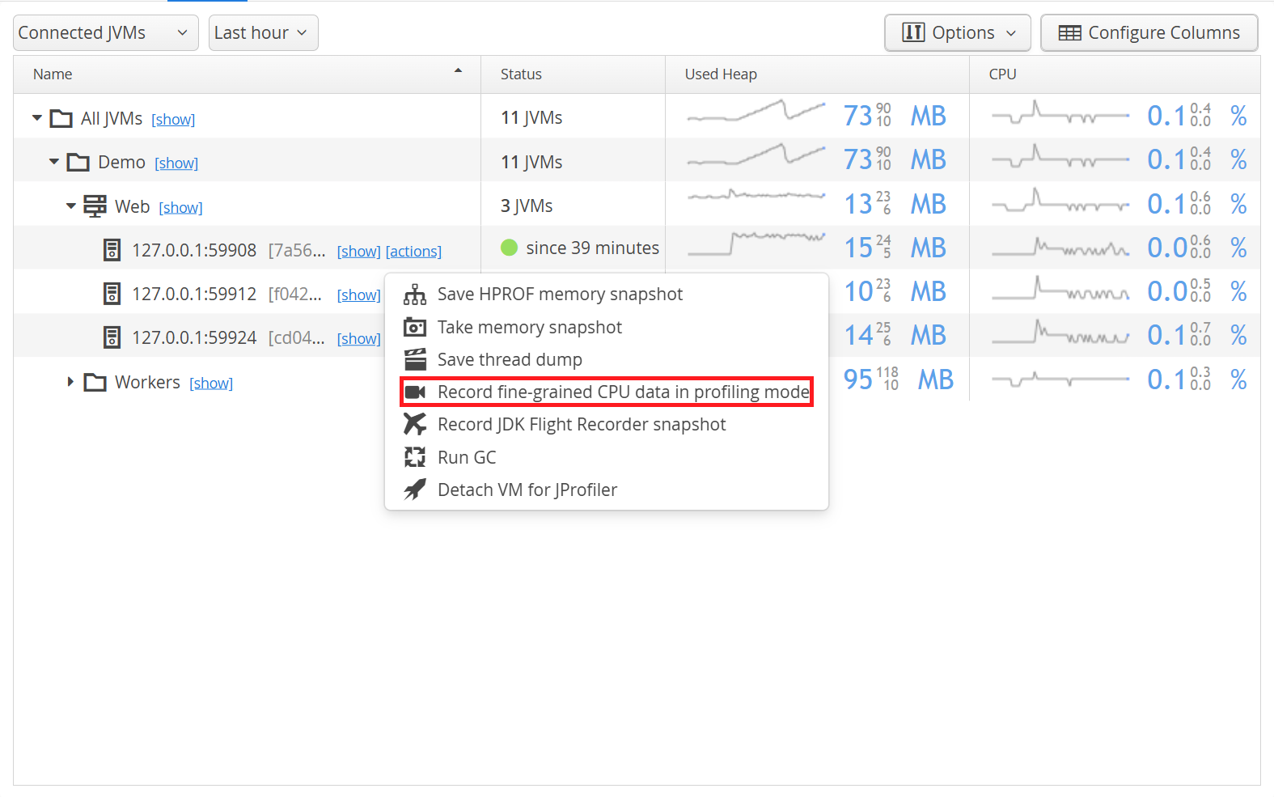
Task: Click the Demo folder icon
Action: pyautogui.click(x=78, y=163)
